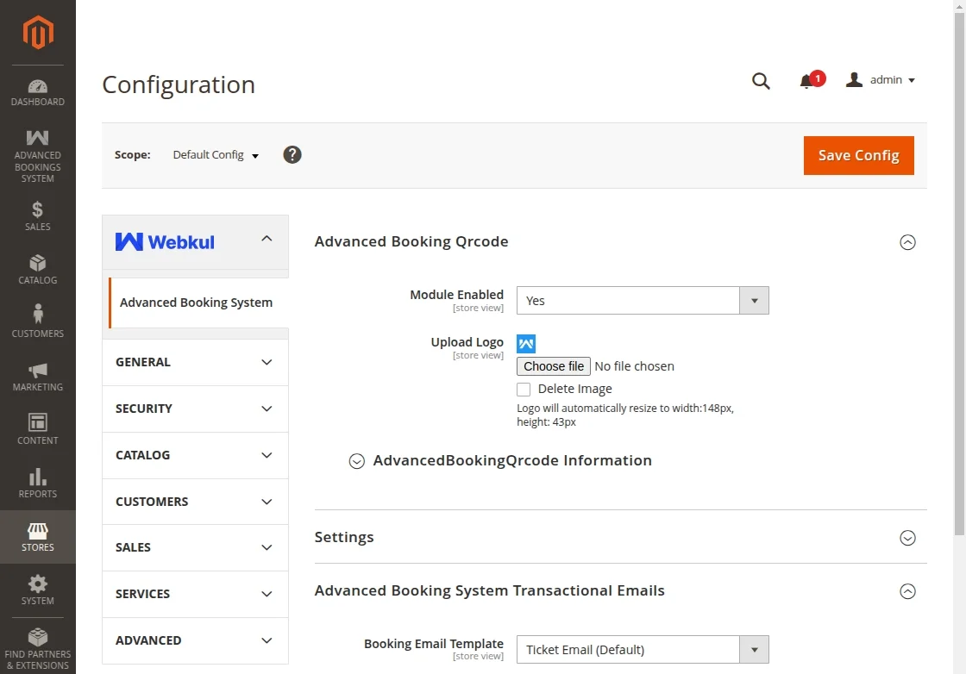Open the Booking Email Template dropdown
The width and height of the screenshot is (966, 674).
(x=642, y=650)
